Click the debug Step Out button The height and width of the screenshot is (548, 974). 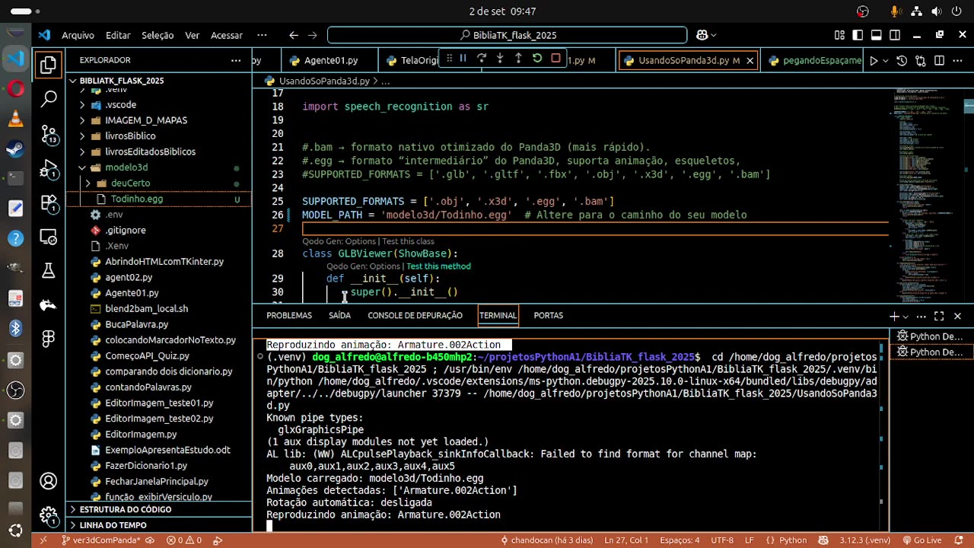click(518, 59)
